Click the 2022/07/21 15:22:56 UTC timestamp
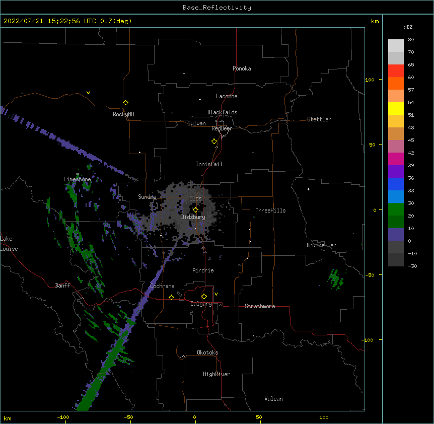The width and height of the screenshot is (434, 424). pyautogui.click(x=50, y=21)
